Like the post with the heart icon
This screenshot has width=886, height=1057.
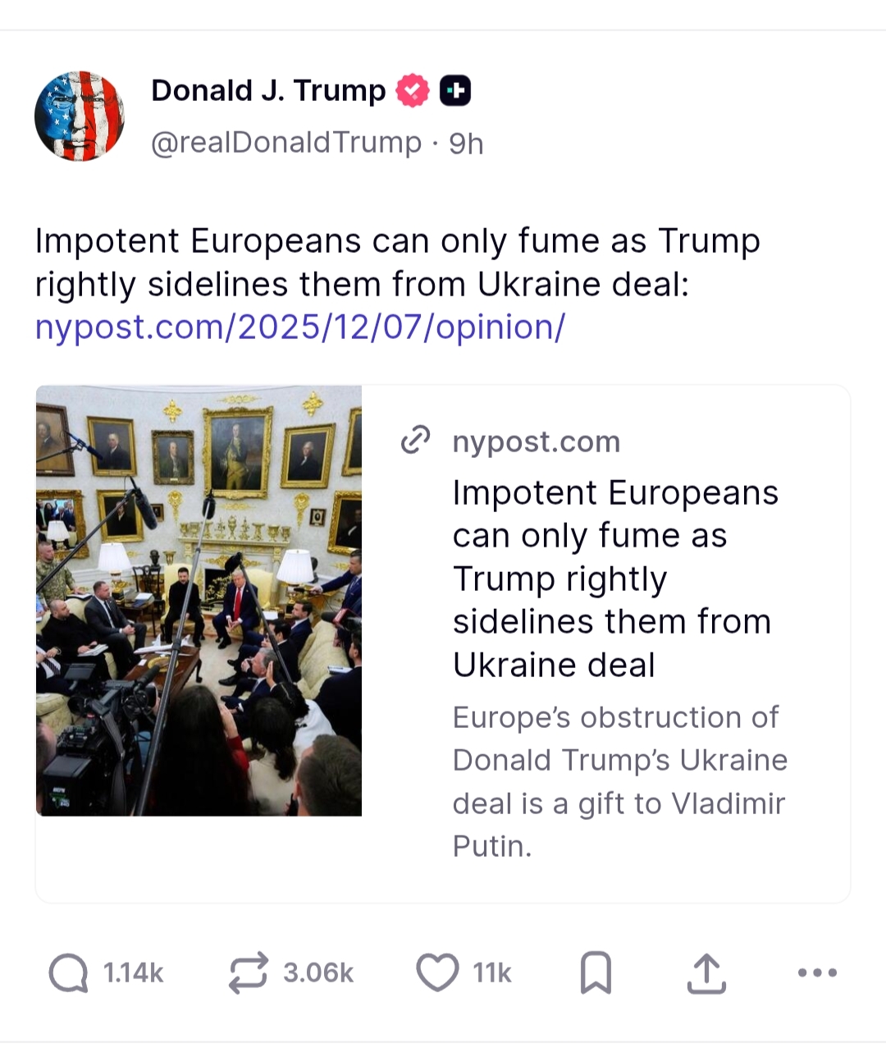click(x=437, y=973)
